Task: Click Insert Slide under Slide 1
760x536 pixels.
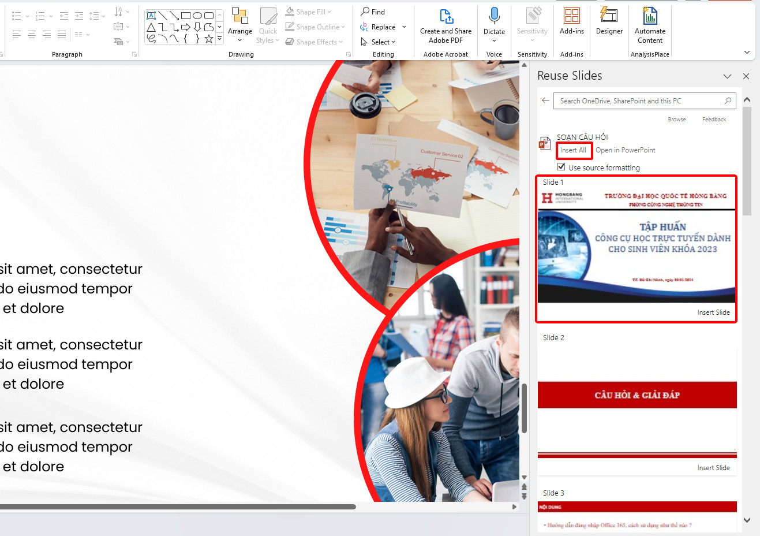Action: (x=713, y=312)
